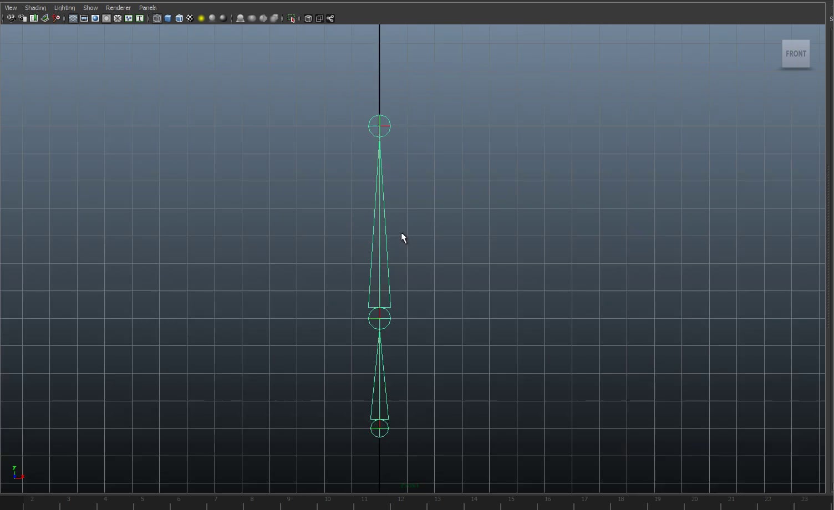Open the Lighting menu

pyautogui.click(x=64, y=8)
